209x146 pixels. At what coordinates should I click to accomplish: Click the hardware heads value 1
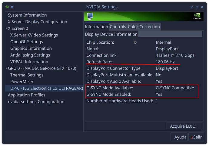point(157,101)
